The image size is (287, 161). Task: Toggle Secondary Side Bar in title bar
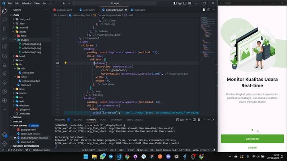(185, 3)
